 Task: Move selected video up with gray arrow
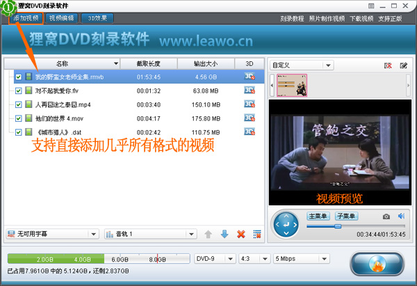tap(208, 235)
